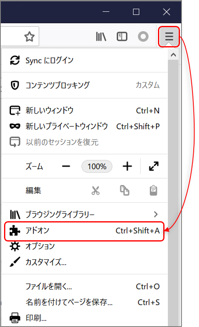Viewport: 199px width, 327px height.
Task: Enter full screen with arrows icon
Action: pos(154,166)
